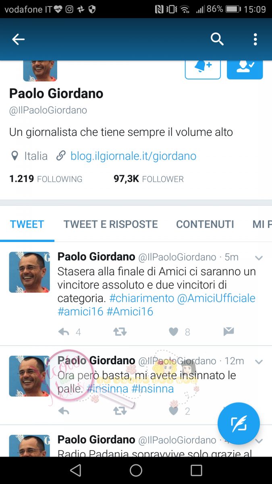Compose a new tweet with the floating button

pos(239,423)
